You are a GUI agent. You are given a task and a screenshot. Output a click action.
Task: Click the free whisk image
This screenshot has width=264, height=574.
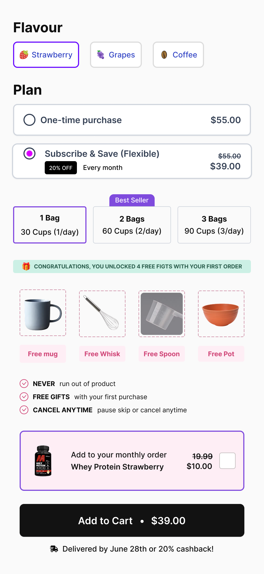(102, 314)
